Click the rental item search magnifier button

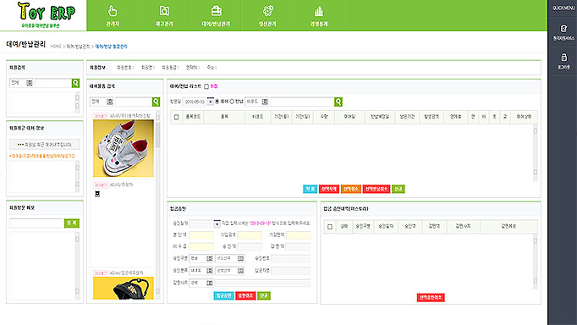(156, 102)
